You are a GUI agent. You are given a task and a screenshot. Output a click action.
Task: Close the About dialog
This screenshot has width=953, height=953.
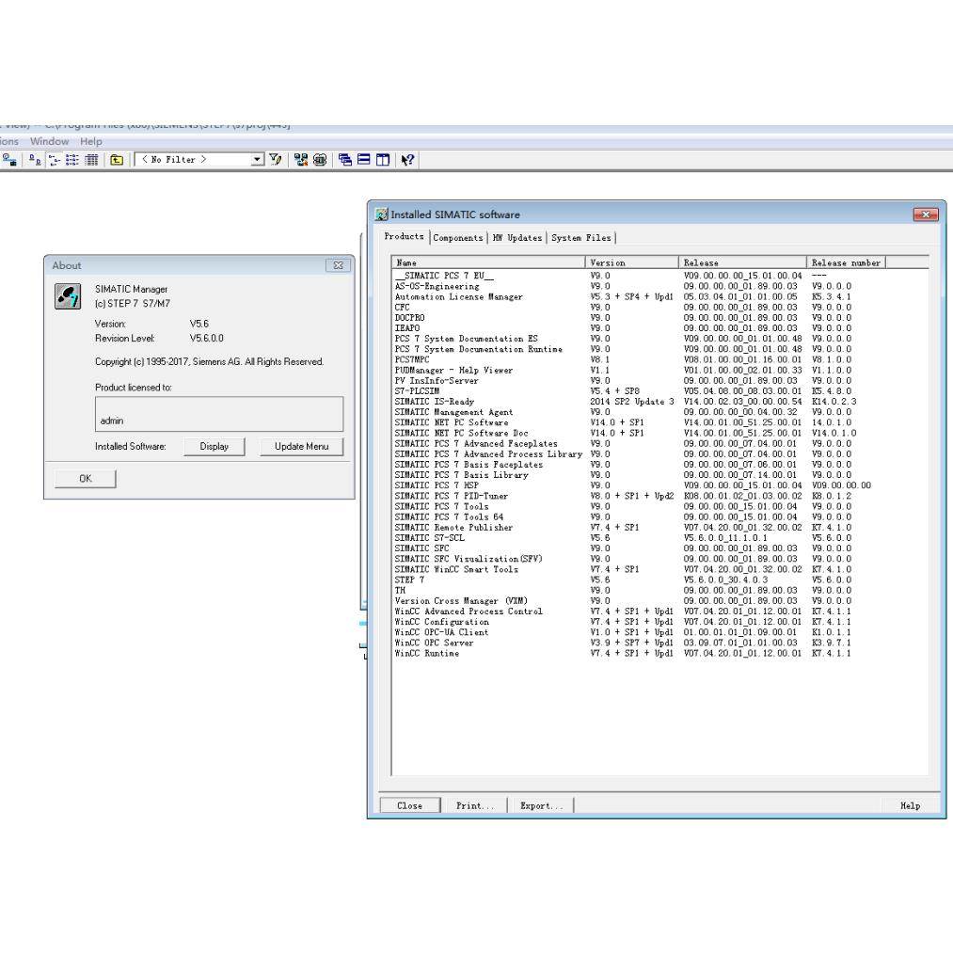339,265
